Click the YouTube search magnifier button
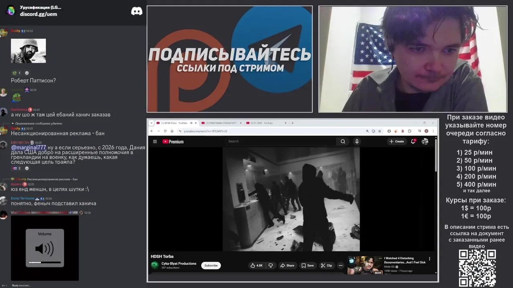 coord(343,141)
